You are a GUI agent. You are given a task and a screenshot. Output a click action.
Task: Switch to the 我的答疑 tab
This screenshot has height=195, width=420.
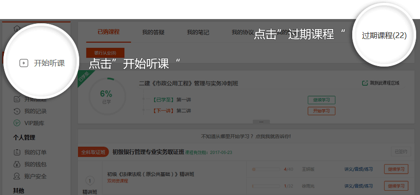pos(153,32)
